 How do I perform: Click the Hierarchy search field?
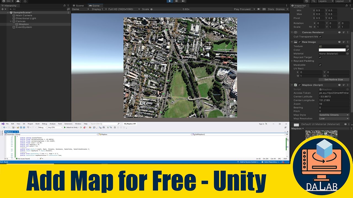click(x=37, y=9)
